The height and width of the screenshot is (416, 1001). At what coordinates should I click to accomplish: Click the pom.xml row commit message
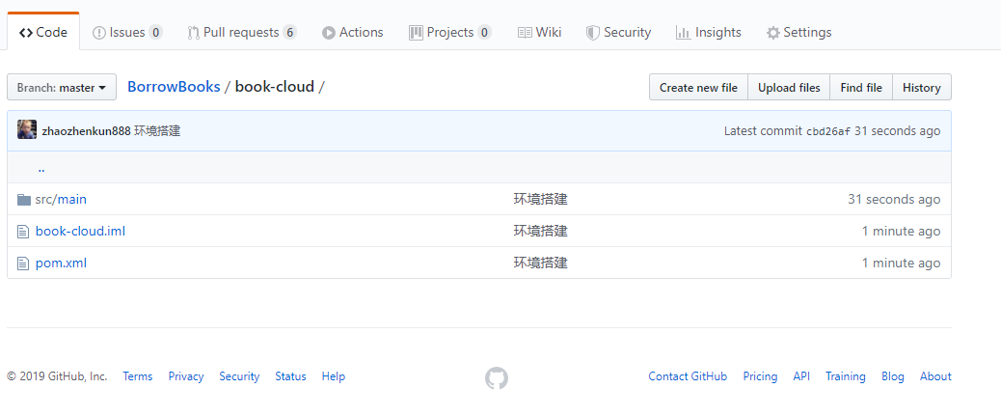click(x=541, y=263)
